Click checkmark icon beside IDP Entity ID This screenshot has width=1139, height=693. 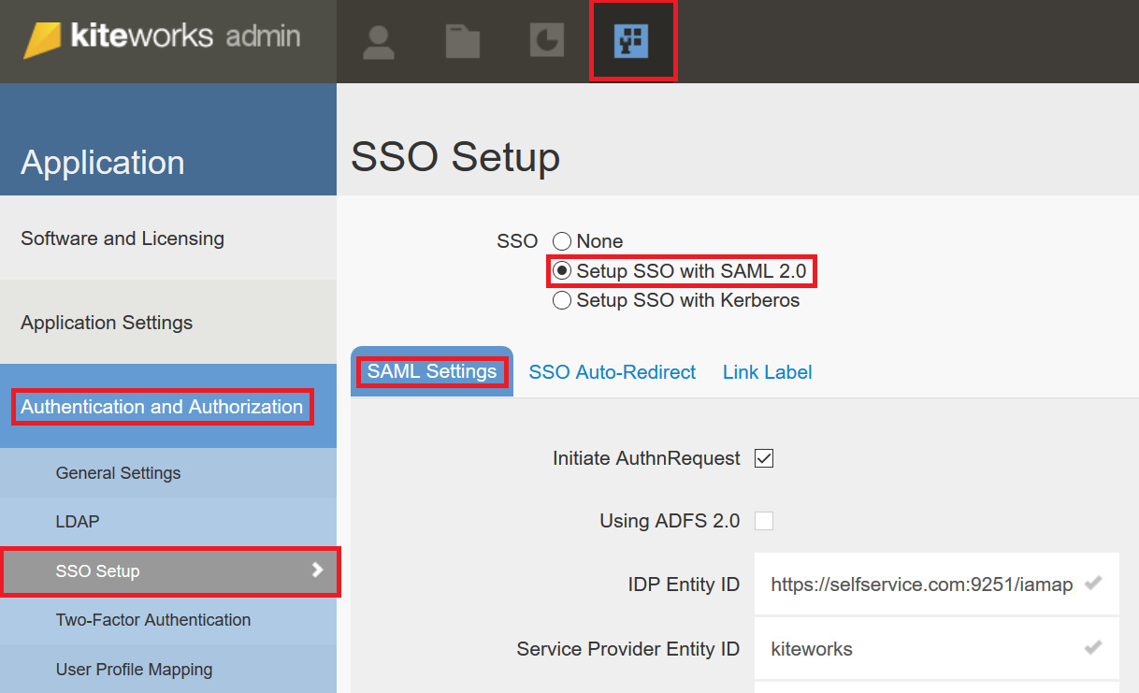[1092, 584]
